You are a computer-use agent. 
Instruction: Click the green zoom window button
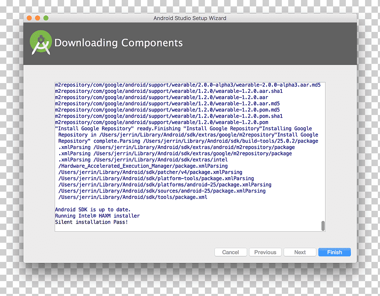pos(46,18)
